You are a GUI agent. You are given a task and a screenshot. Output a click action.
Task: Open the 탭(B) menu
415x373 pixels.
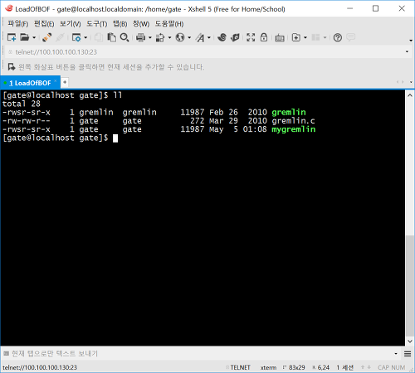click(x=120, y=24)
